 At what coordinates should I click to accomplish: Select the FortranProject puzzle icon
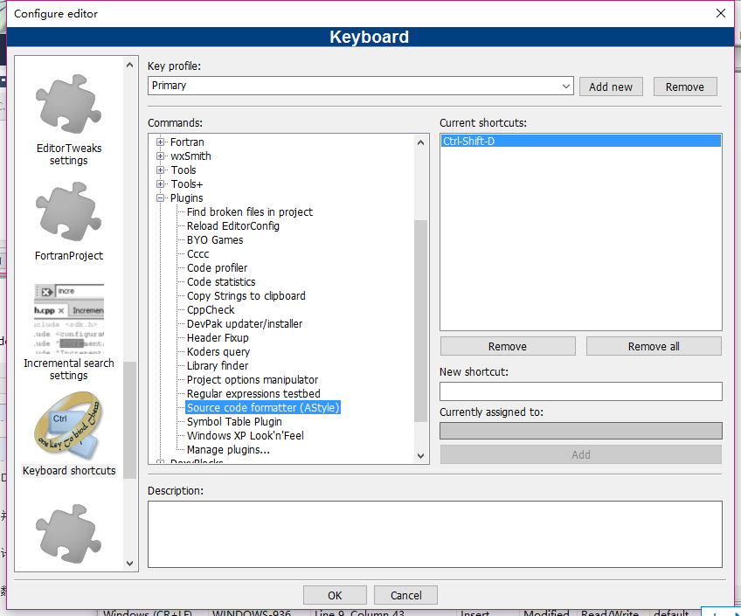(69, 211)
